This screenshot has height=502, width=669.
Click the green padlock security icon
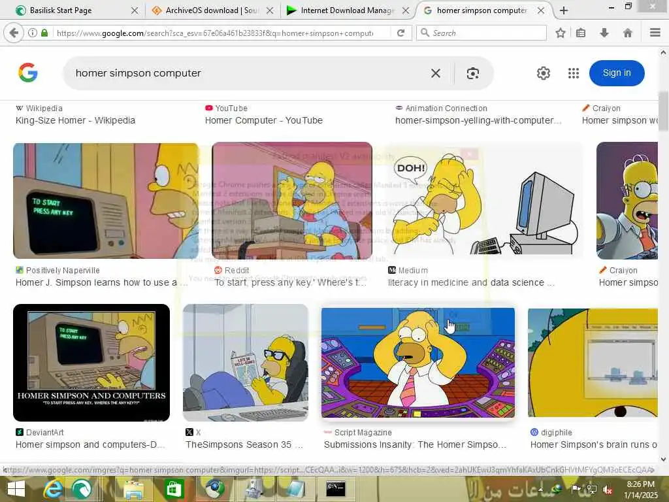click(44, 33)
